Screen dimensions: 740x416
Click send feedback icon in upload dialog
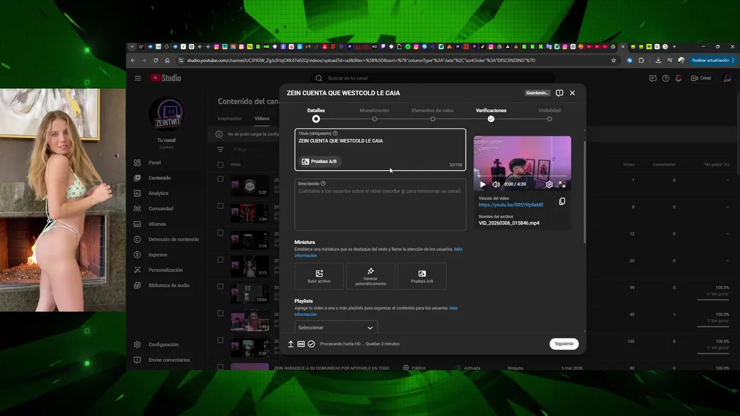559,92
